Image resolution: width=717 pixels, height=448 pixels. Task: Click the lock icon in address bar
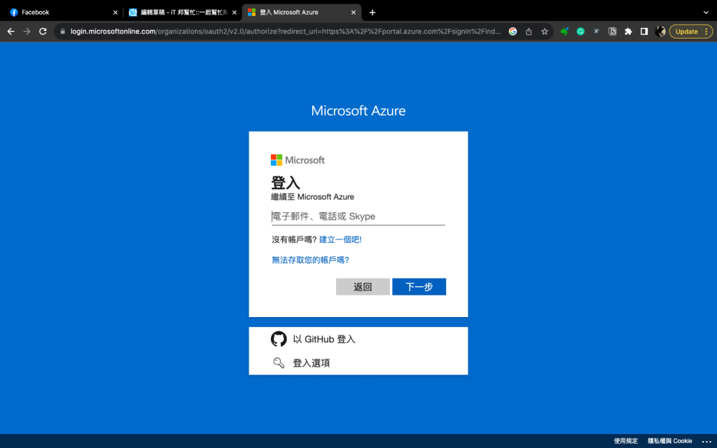[62, 31]
